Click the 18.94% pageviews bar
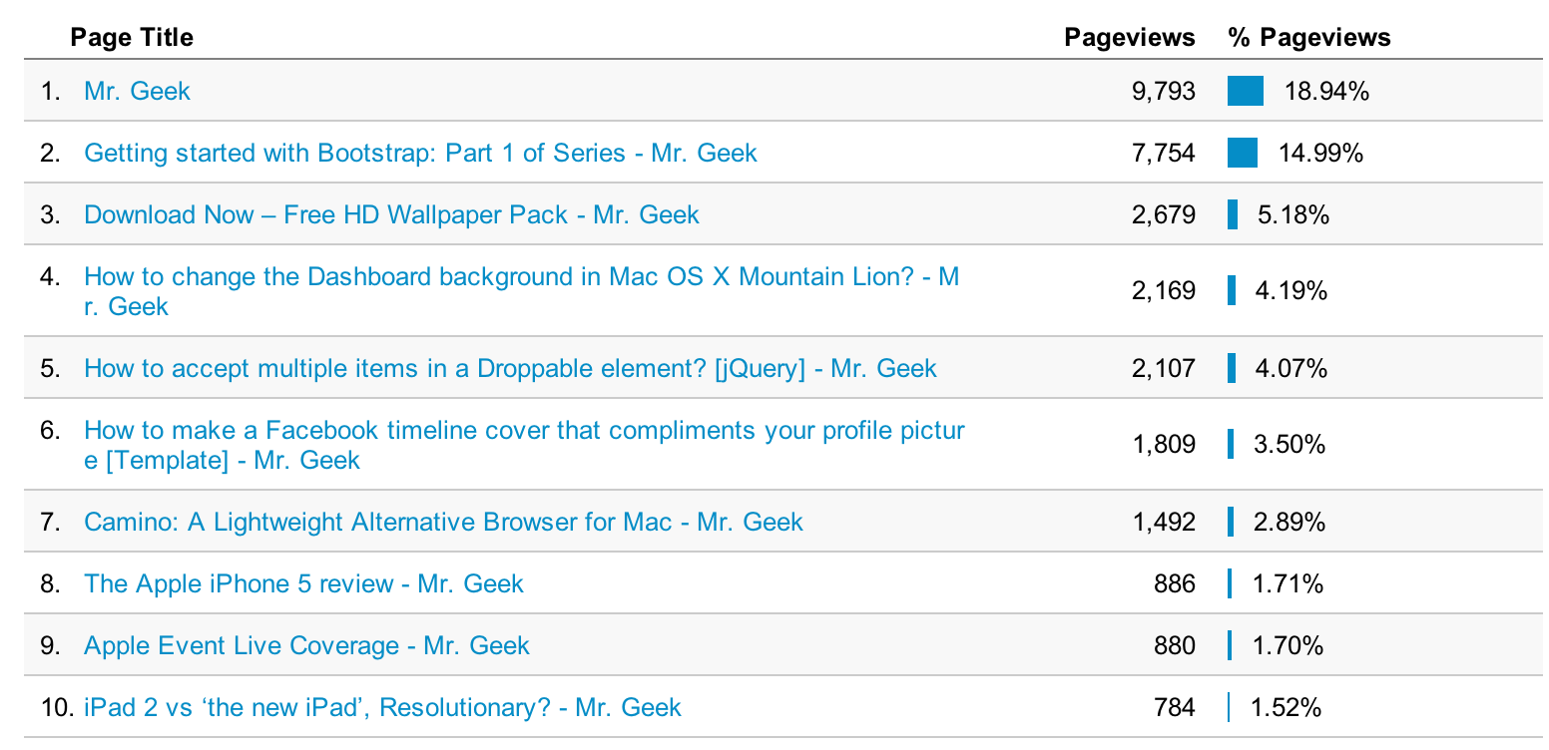This screenshot has width=1549, height=750. tap(1246, 91)
